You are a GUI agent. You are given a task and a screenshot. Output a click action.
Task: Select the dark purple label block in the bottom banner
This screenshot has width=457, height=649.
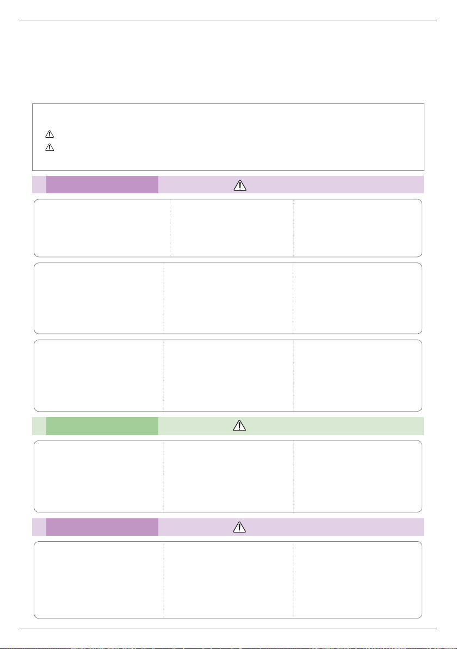point(102,527)
